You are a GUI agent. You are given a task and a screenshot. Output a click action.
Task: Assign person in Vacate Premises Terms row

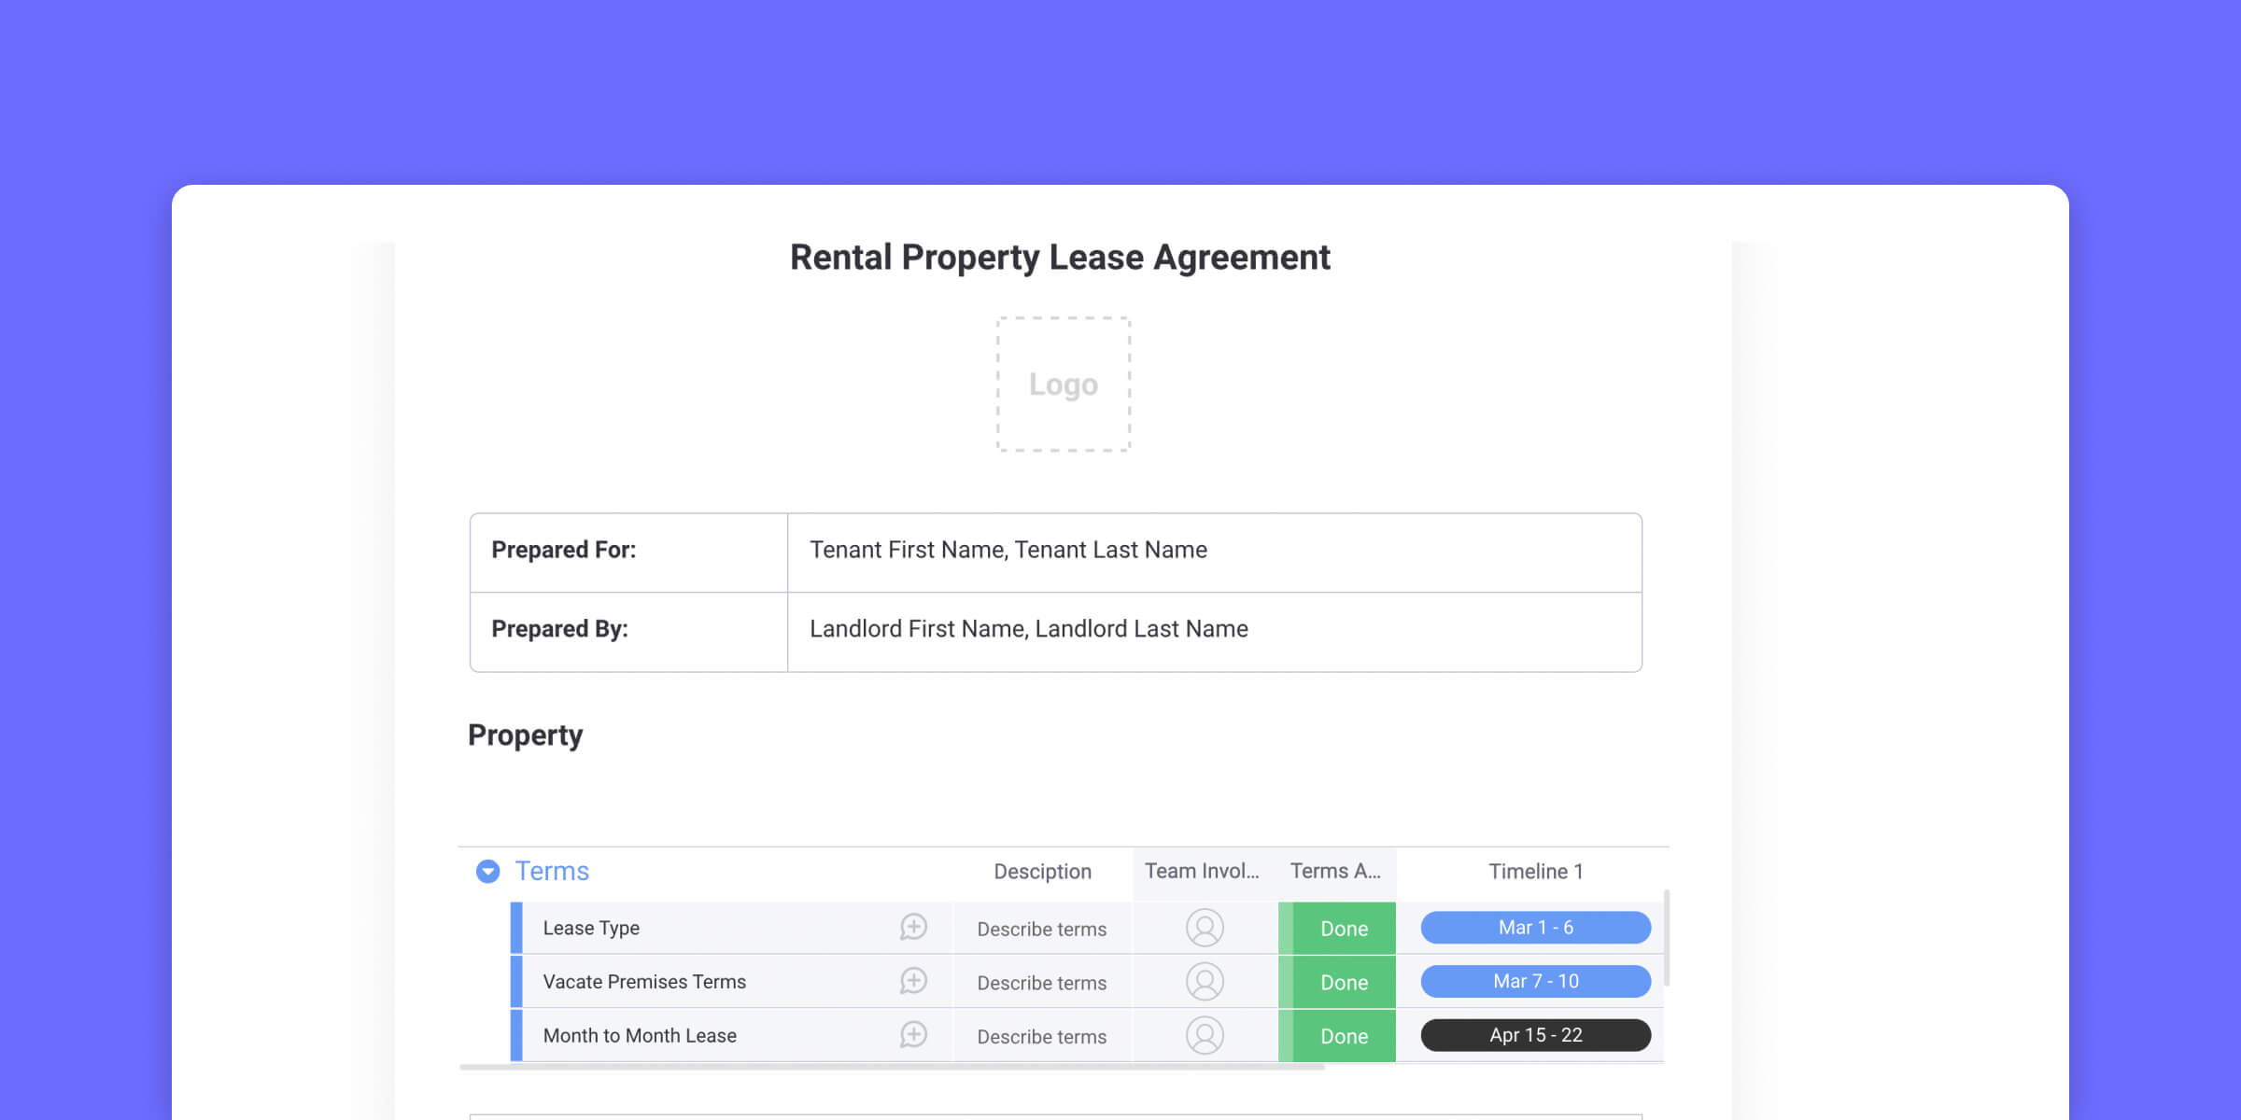coord(1205,982)
